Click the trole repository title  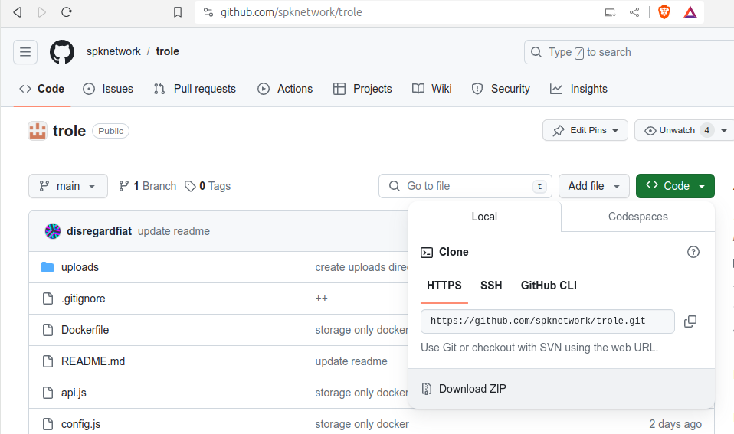(x=69, y=131)
